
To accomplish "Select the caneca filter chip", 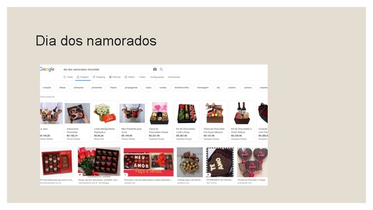I will click(x=248, y=87).
